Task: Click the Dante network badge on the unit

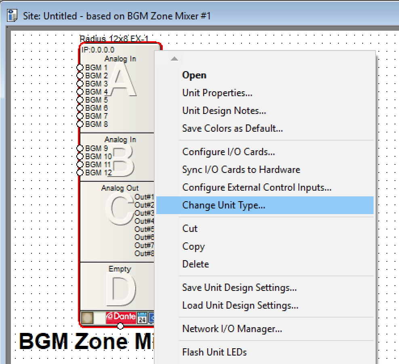Action: (x=121, y=317)
